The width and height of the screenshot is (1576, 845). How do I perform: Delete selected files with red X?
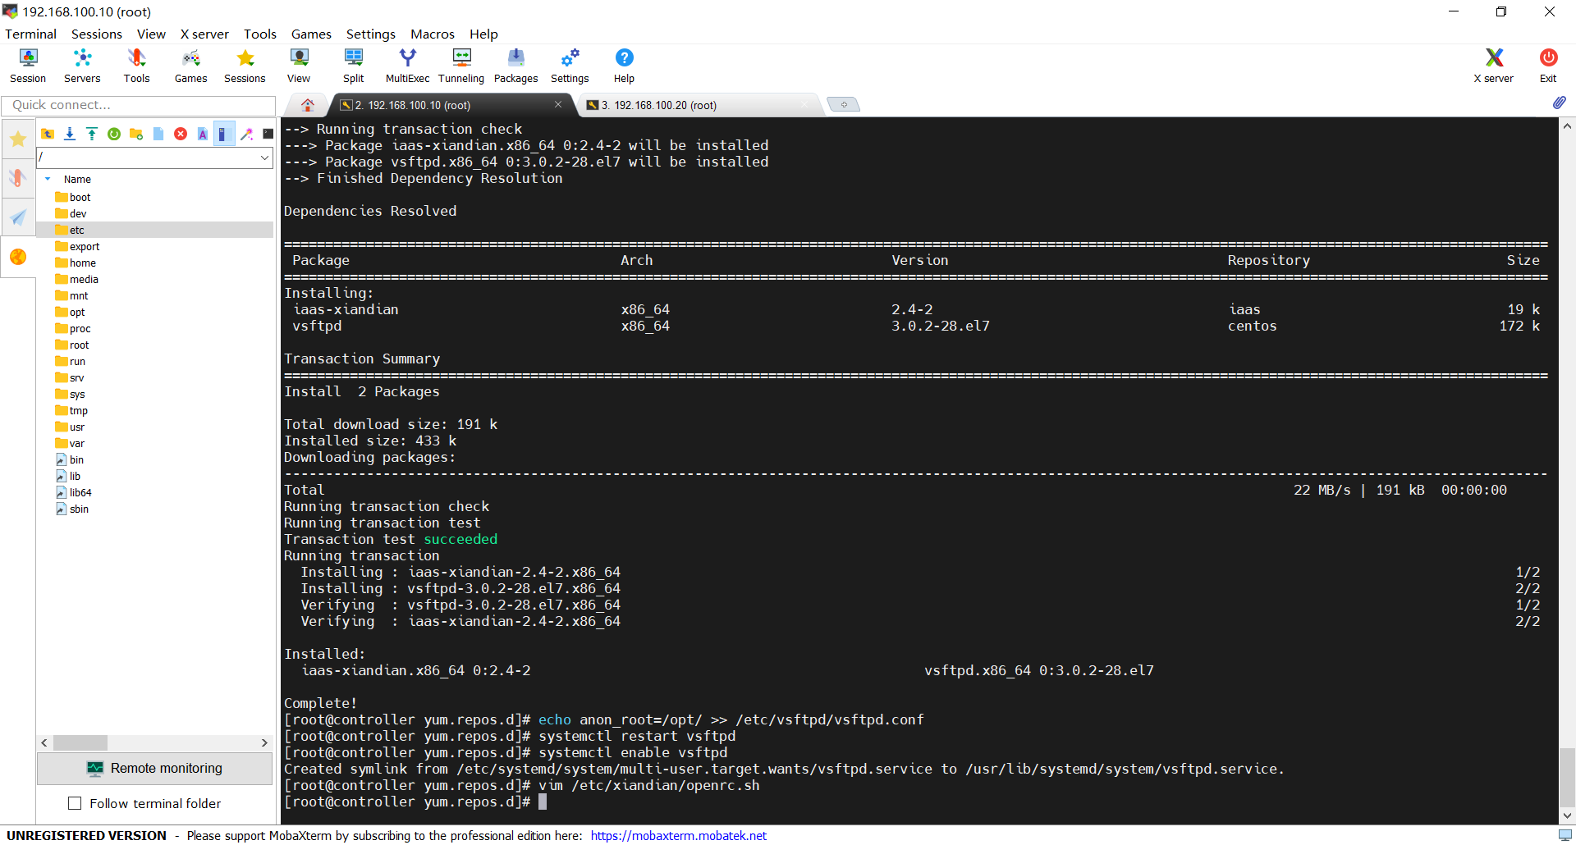[181, 134]
